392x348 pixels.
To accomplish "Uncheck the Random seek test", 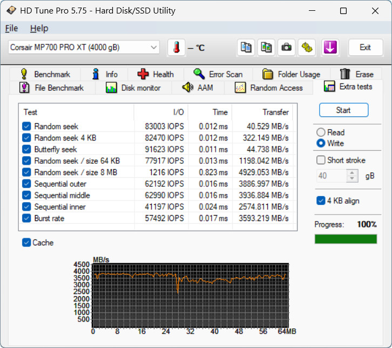I will (26, 126).
